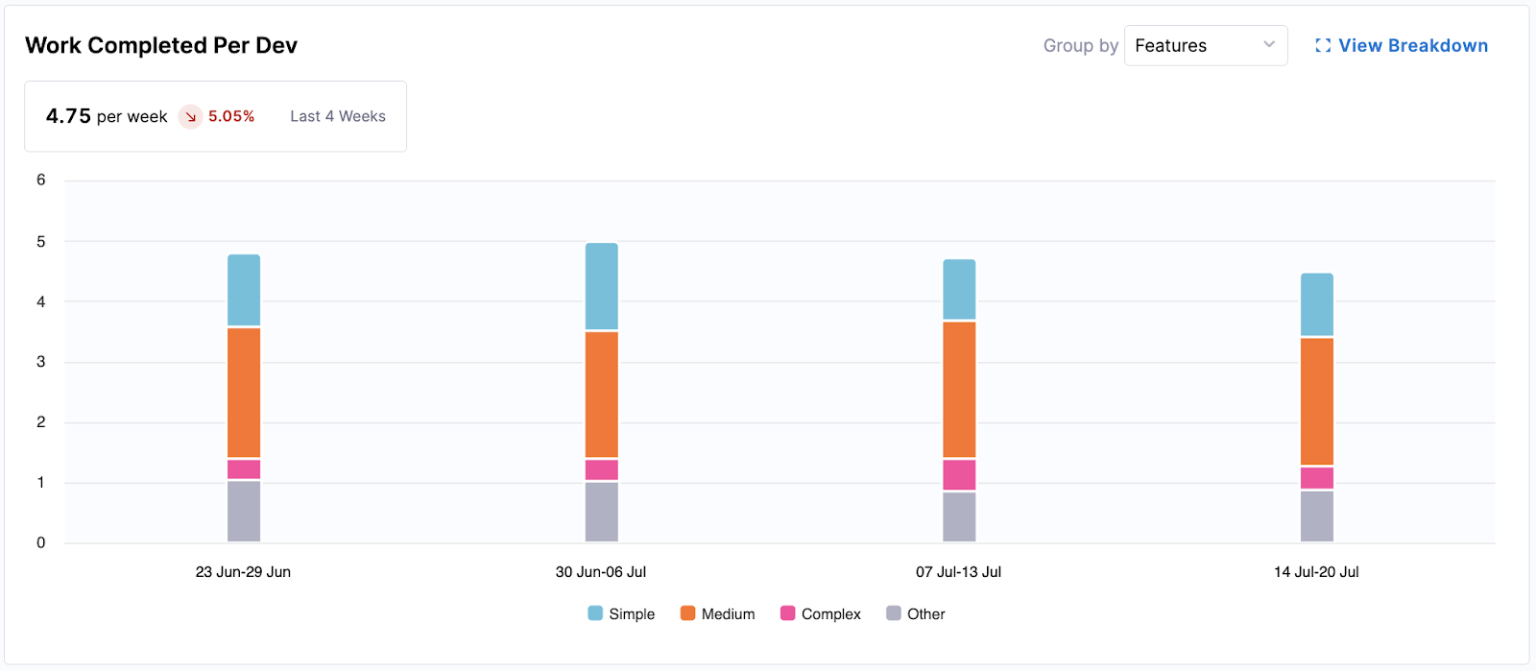Click the blue Simple segment for 30 Jun-06 Jul
The image size is (1536, 671).
point(602,286)
